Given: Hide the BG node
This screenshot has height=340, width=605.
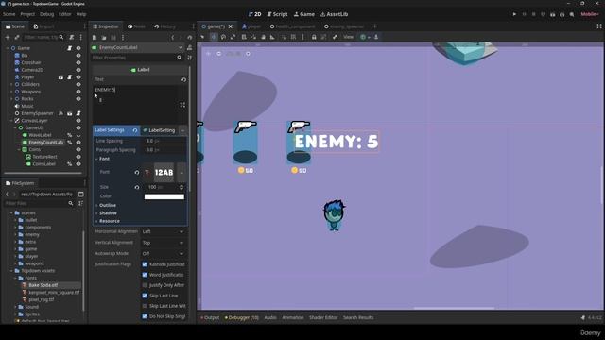Looking at the screenshot, I should click(78, 56).
